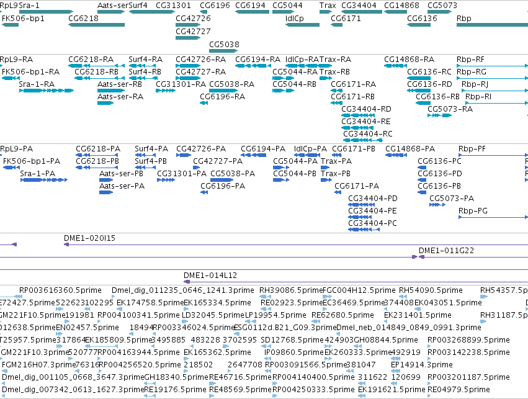Select the Surf4 gene arrow
The width and height of the screenshot is (528, 399).
pyautogui.click(x=152, y=12)
